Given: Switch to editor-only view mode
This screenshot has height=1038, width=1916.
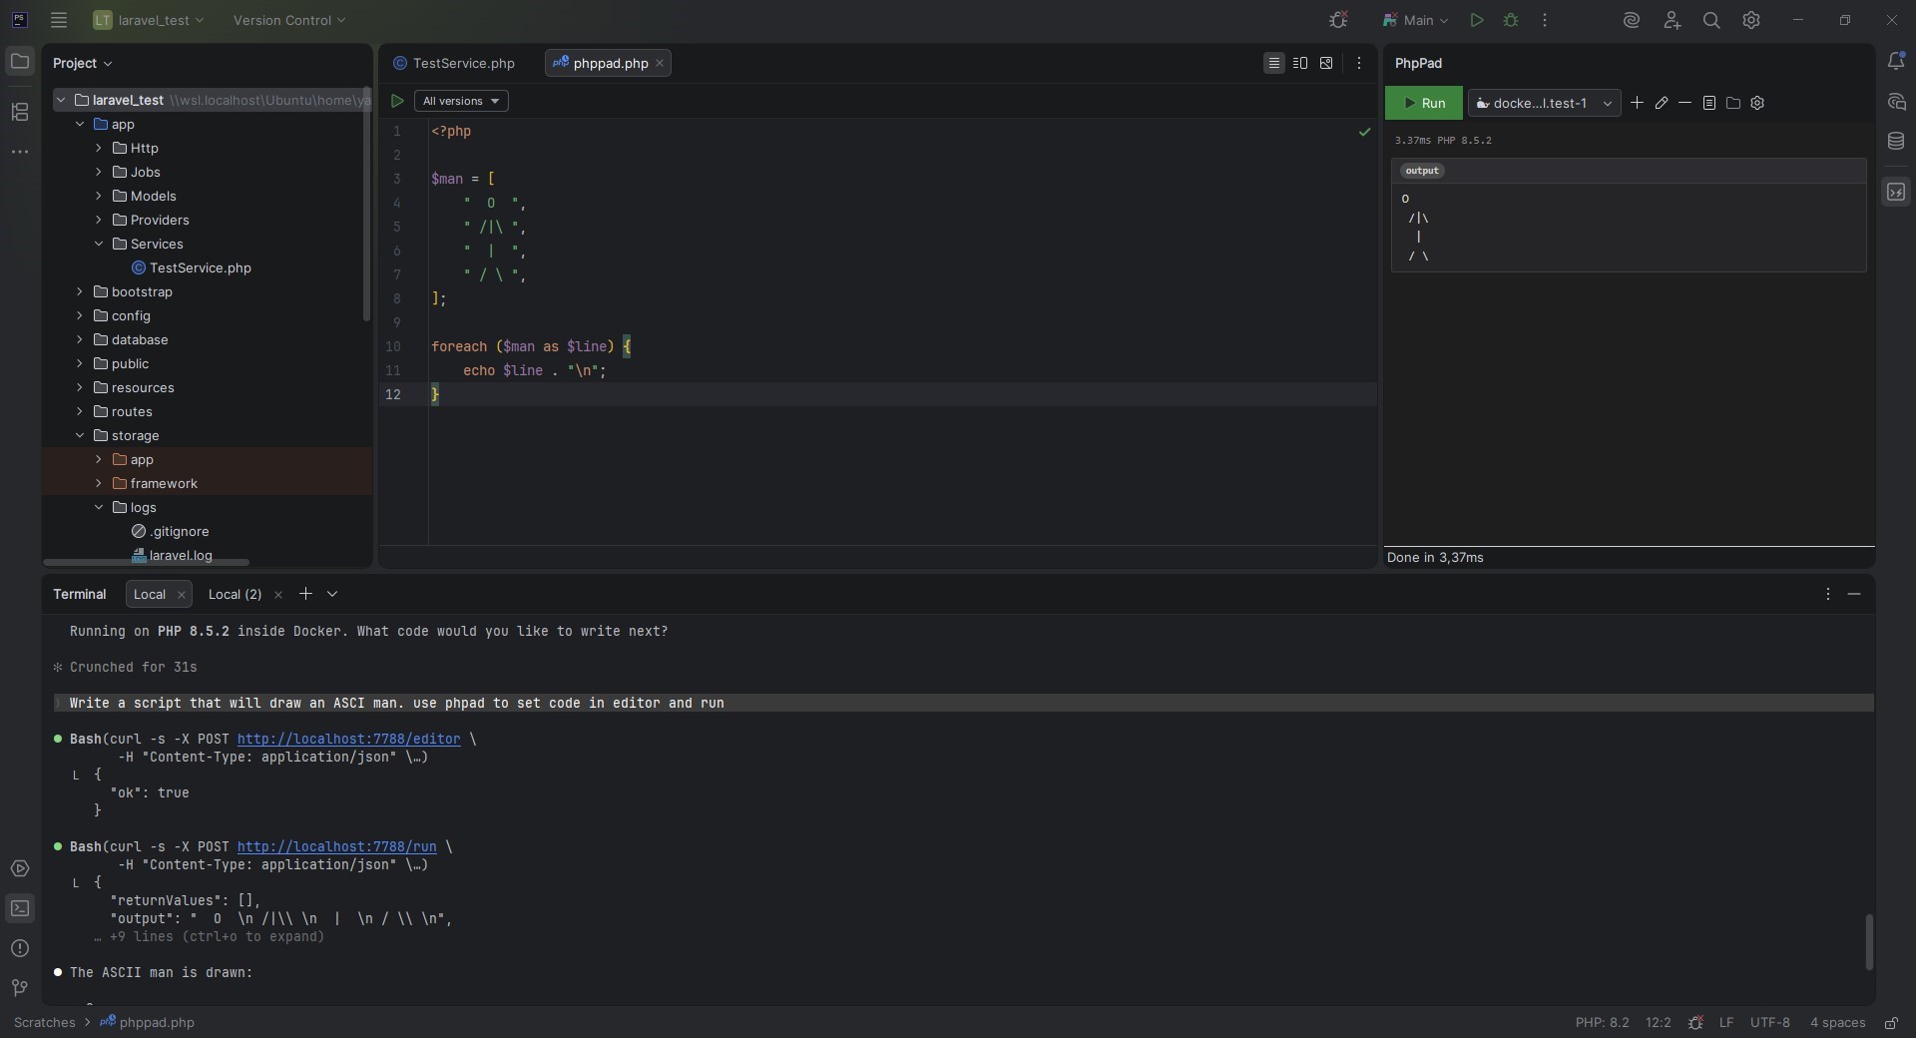Looking at the screenshot, I should click(x=1273, y=63).
